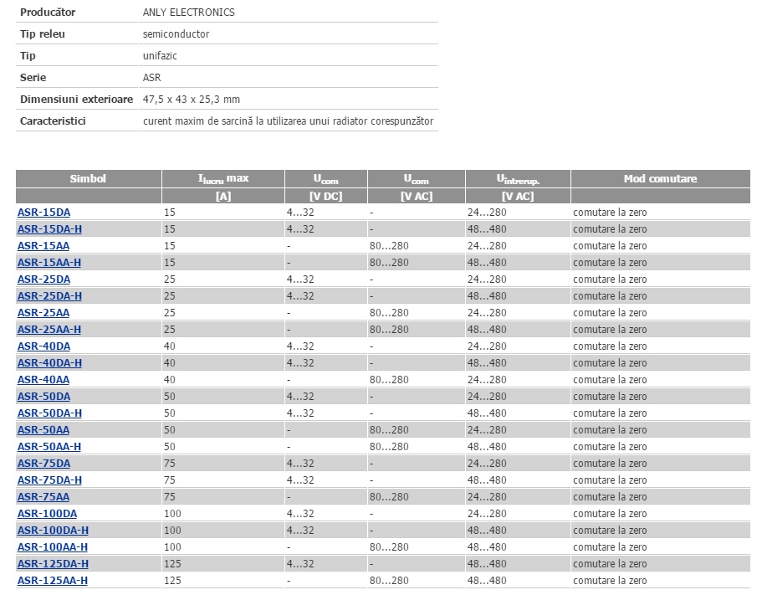This screenshot has height=595, width=757.
Task: Go to the ASR-40DA product
Action: pyautogui.click(x=44, y=346)
